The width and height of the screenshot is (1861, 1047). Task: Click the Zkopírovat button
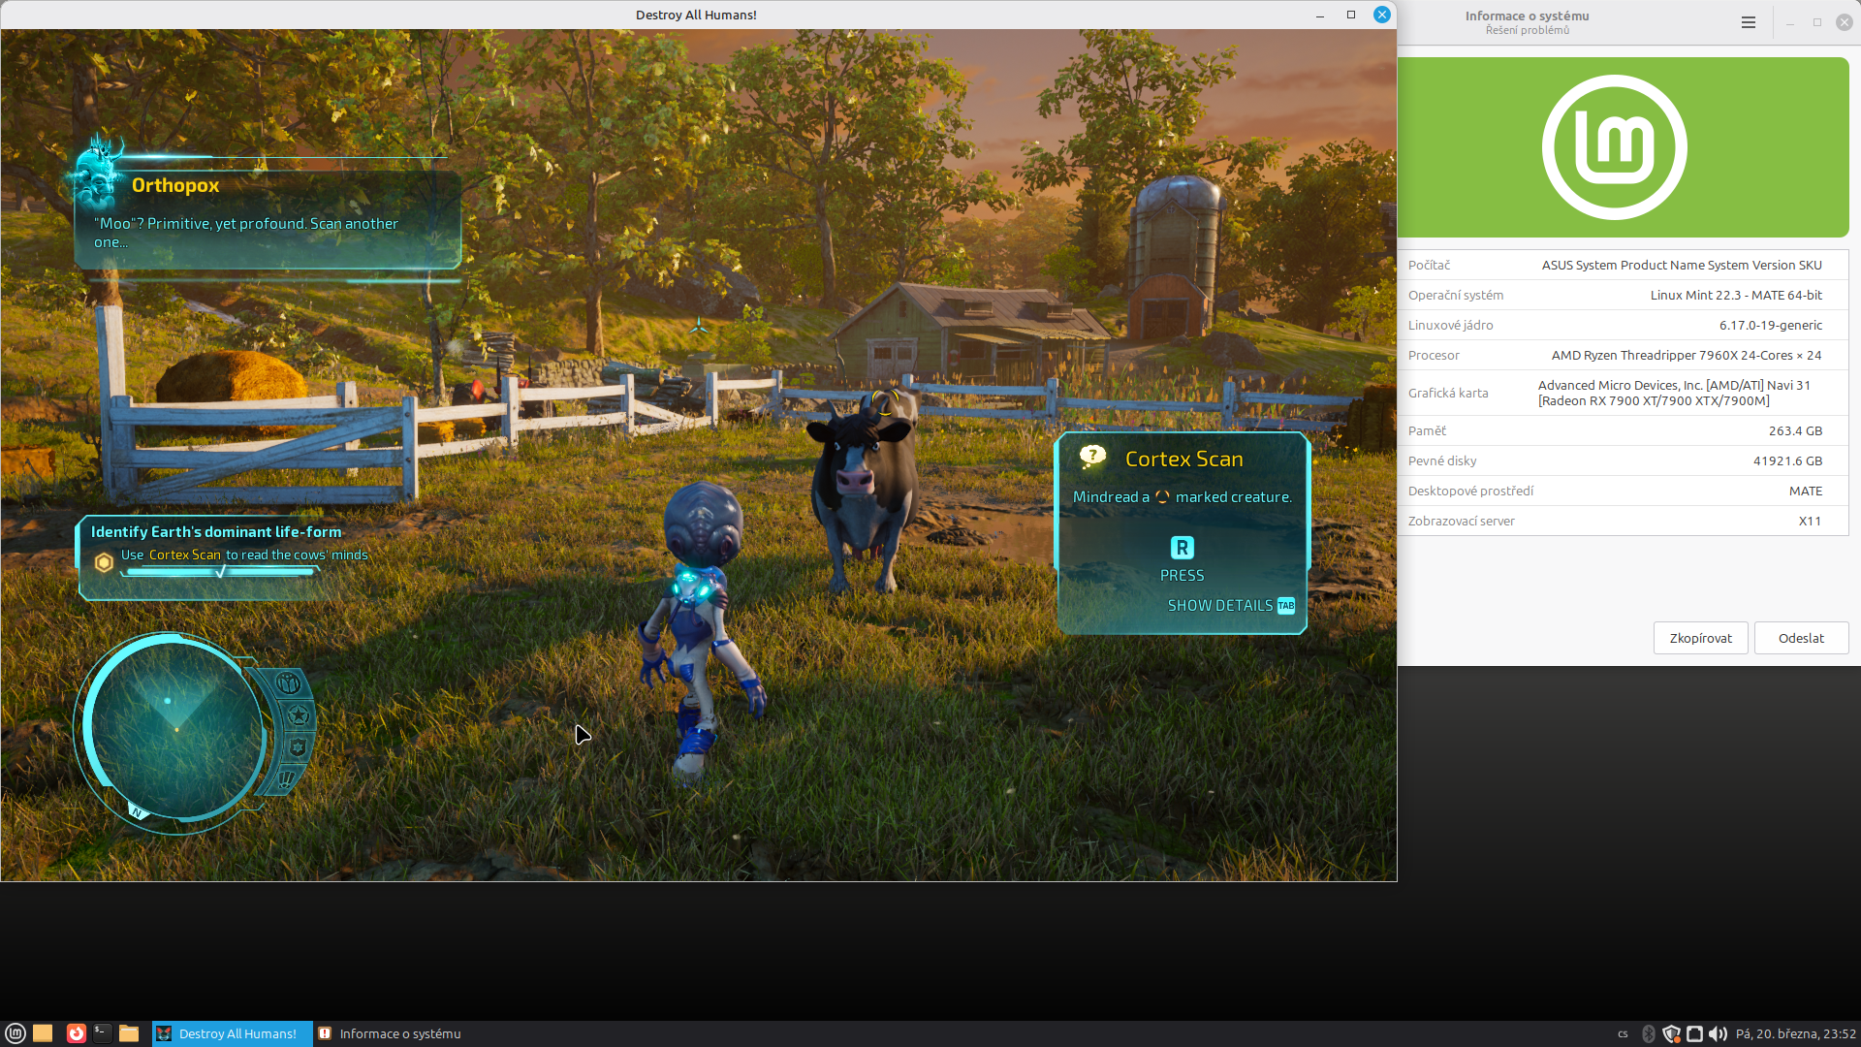pyautogui.click(x=1700, y=638)
